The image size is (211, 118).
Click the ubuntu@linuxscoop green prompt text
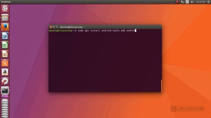coord(60,30)
